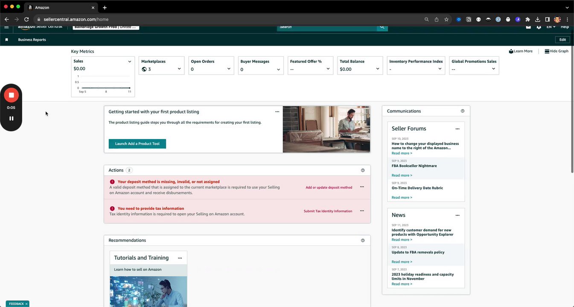The height and width of the screenshot is (307, 574).
Task: Stop the screen recording
Action: pyautogui.click(x=12, y=95)
